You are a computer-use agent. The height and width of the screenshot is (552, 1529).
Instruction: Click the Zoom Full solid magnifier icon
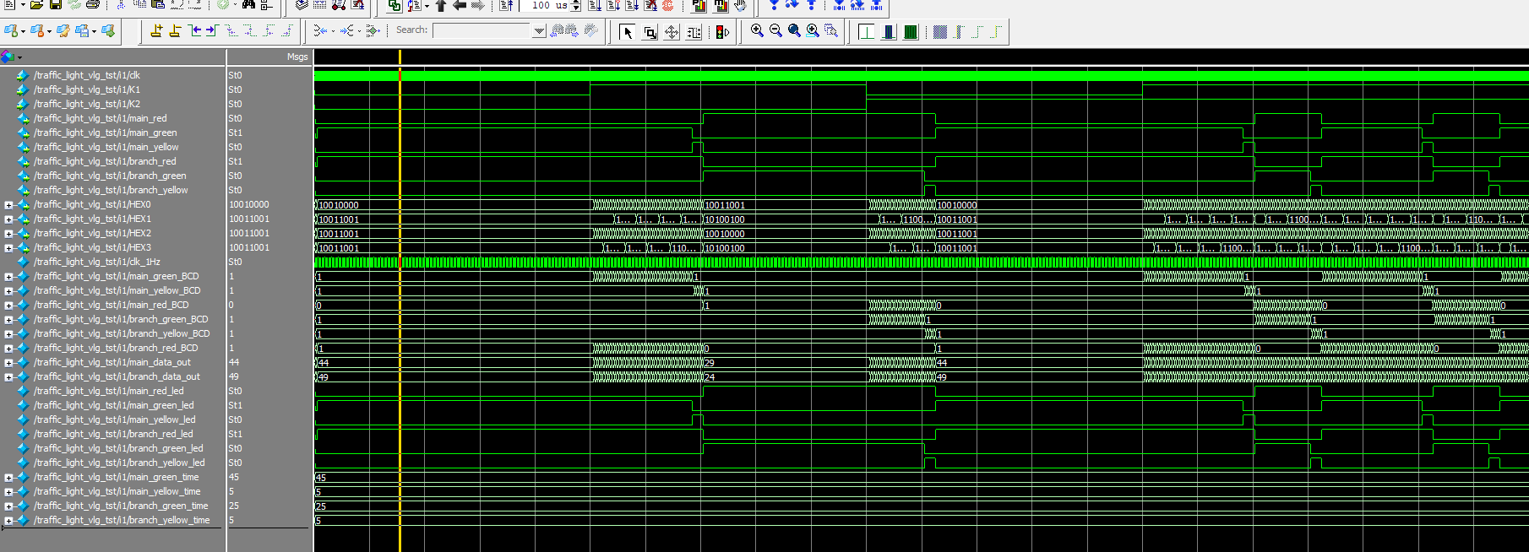tap(794, 31)
